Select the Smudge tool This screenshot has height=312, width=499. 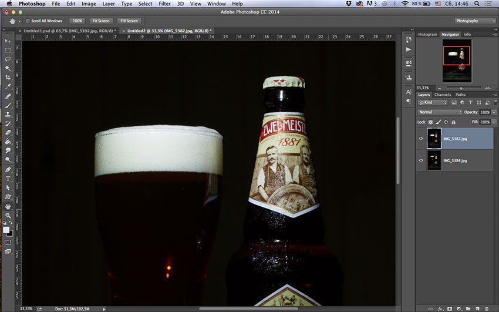point(8,150)
